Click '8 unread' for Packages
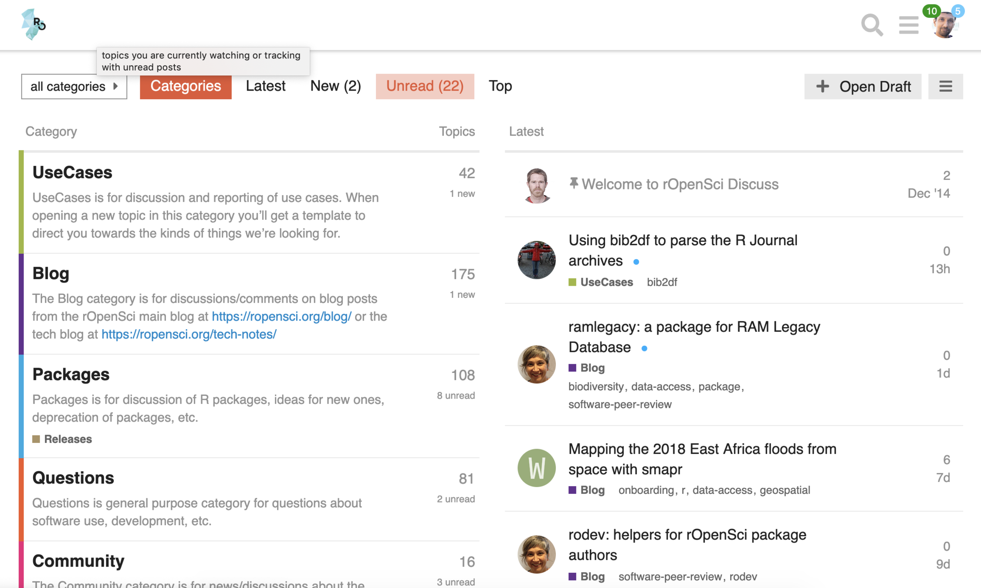This screenshot has width=981, height=588. click(456, 395)
